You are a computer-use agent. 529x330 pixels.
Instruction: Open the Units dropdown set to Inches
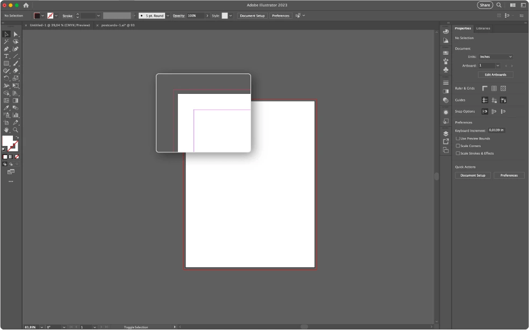tap(495, 56)
